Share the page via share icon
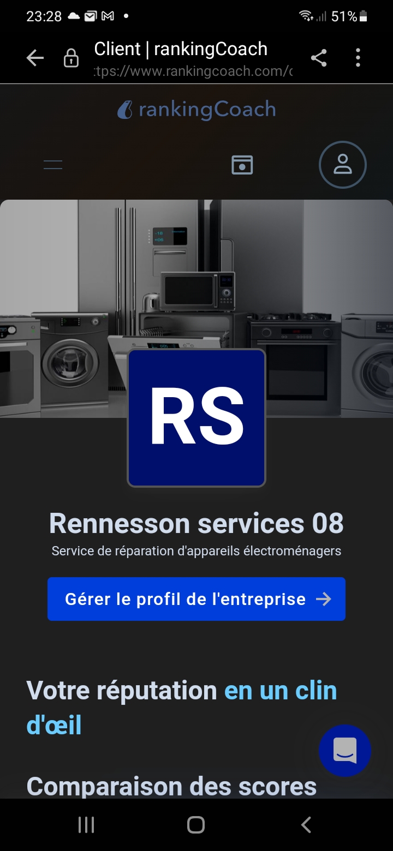 319,58
